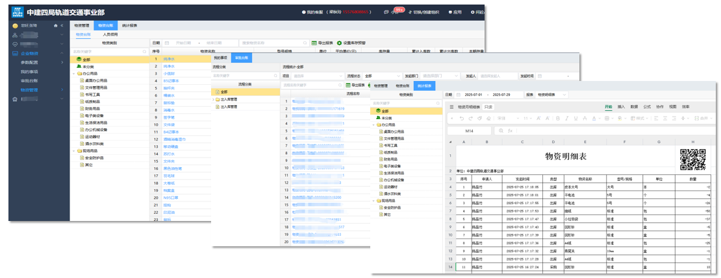Click the search magnifier in the 搜索物资名称 box
The image size is (721, 278).
[305, 43]
